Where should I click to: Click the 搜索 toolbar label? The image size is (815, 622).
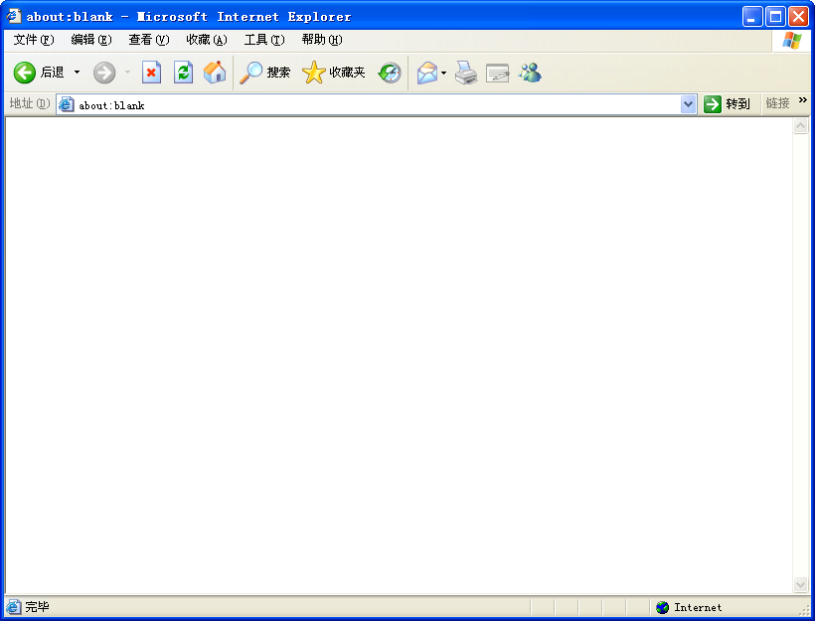click(x=278, y=73)
